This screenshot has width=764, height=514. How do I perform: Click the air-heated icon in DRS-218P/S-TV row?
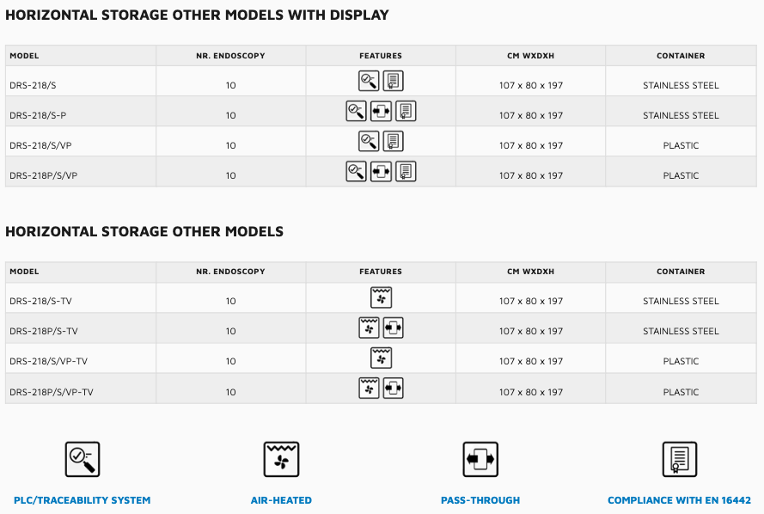pyautogui.click(x=369, y=327)
